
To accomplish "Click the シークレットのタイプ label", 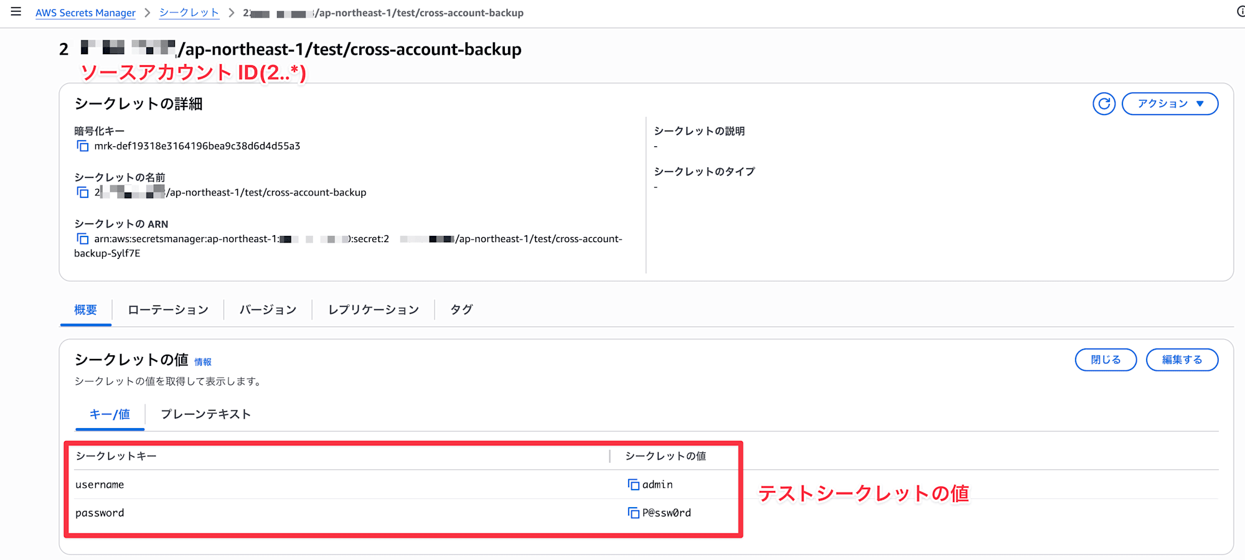I will pos(704,172).
